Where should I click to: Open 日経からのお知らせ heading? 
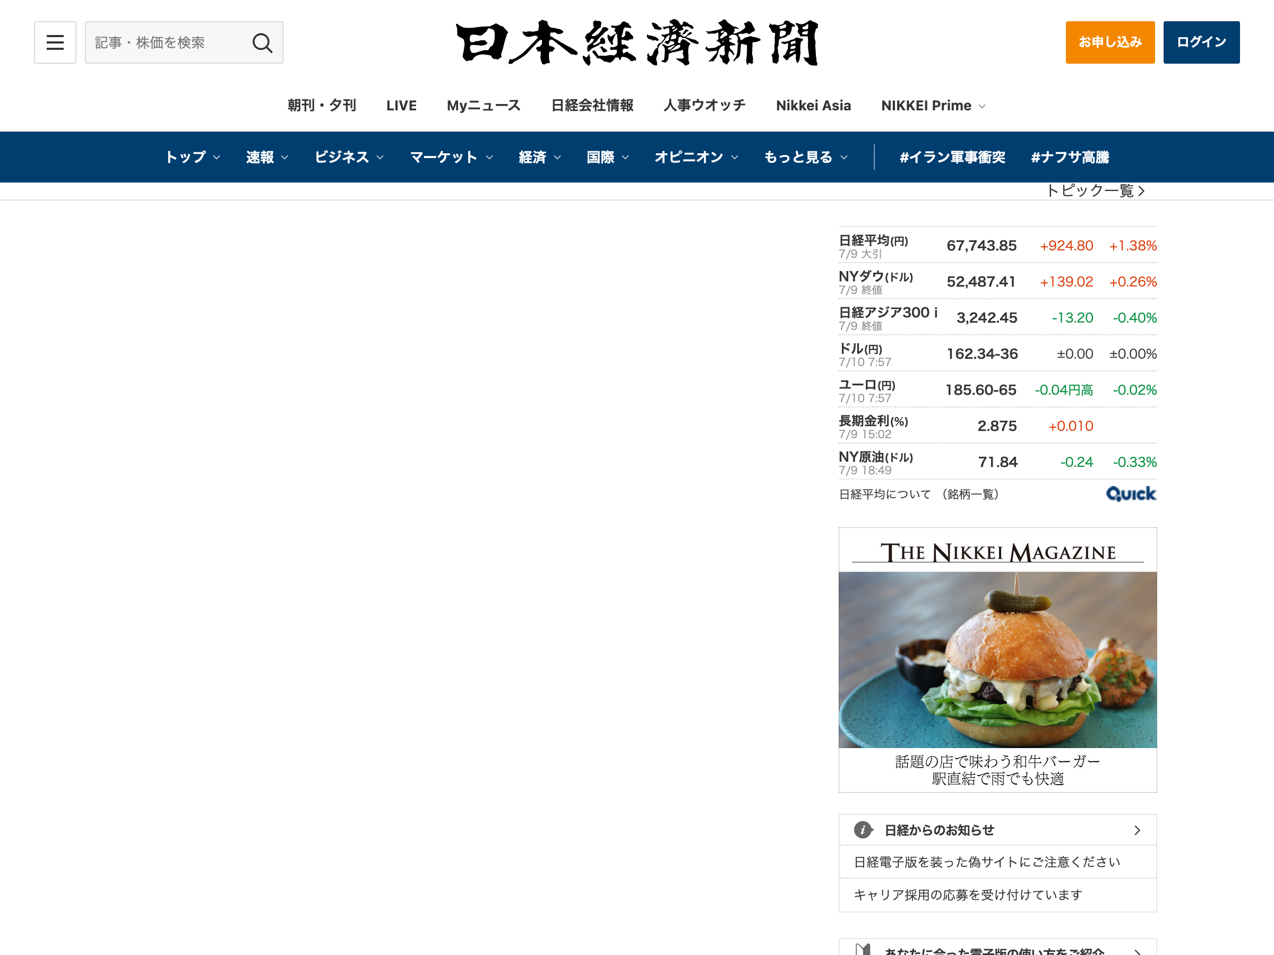click(x=940, y=830)
